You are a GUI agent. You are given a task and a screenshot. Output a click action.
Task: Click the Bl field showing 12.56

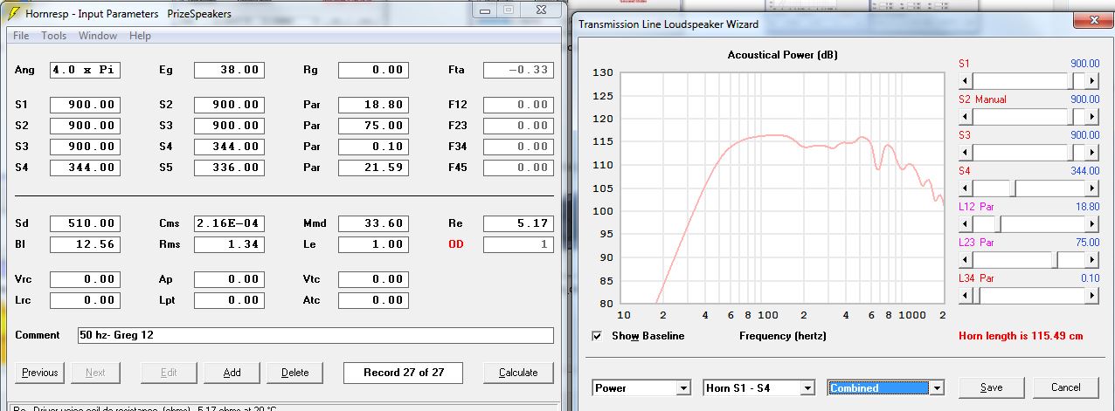[85, 244]
